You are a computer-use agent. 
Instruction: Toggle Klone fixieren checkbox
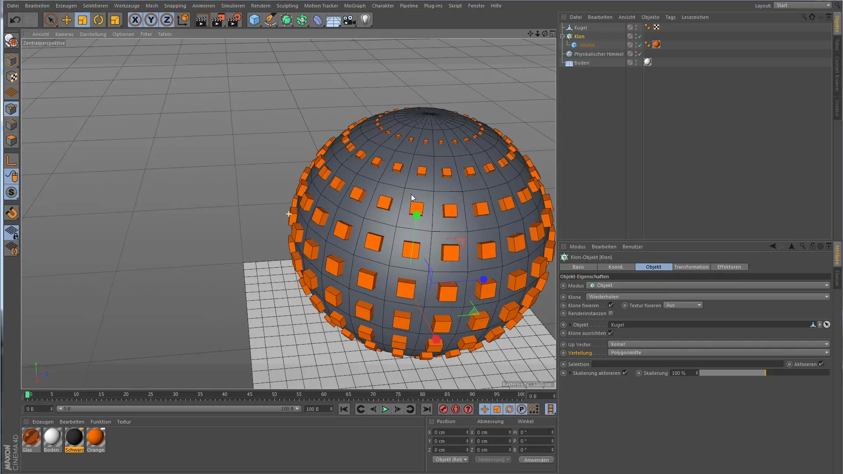[611, 305]
